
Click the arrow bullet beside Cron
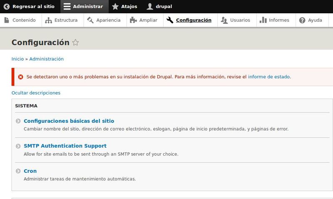tap(18, 171)
